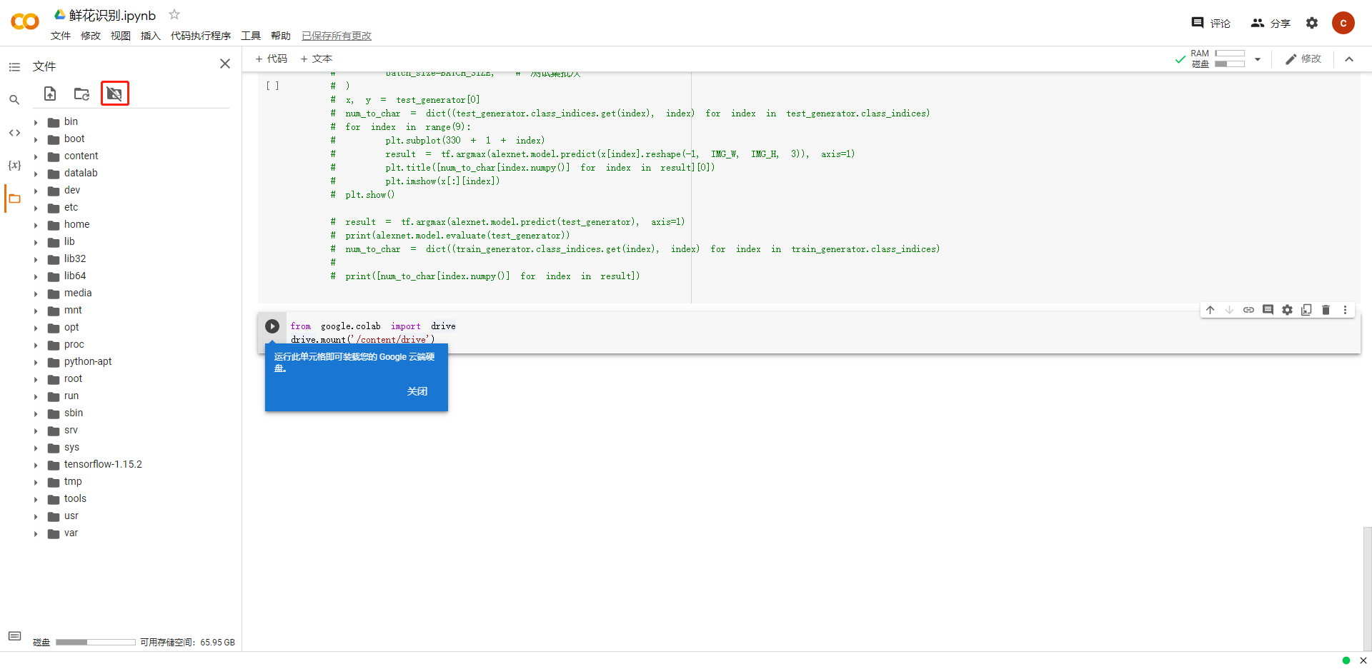Star the 鲜花识别.ipynb notebook
1372x669 pixels.
[x=174, y=14]
